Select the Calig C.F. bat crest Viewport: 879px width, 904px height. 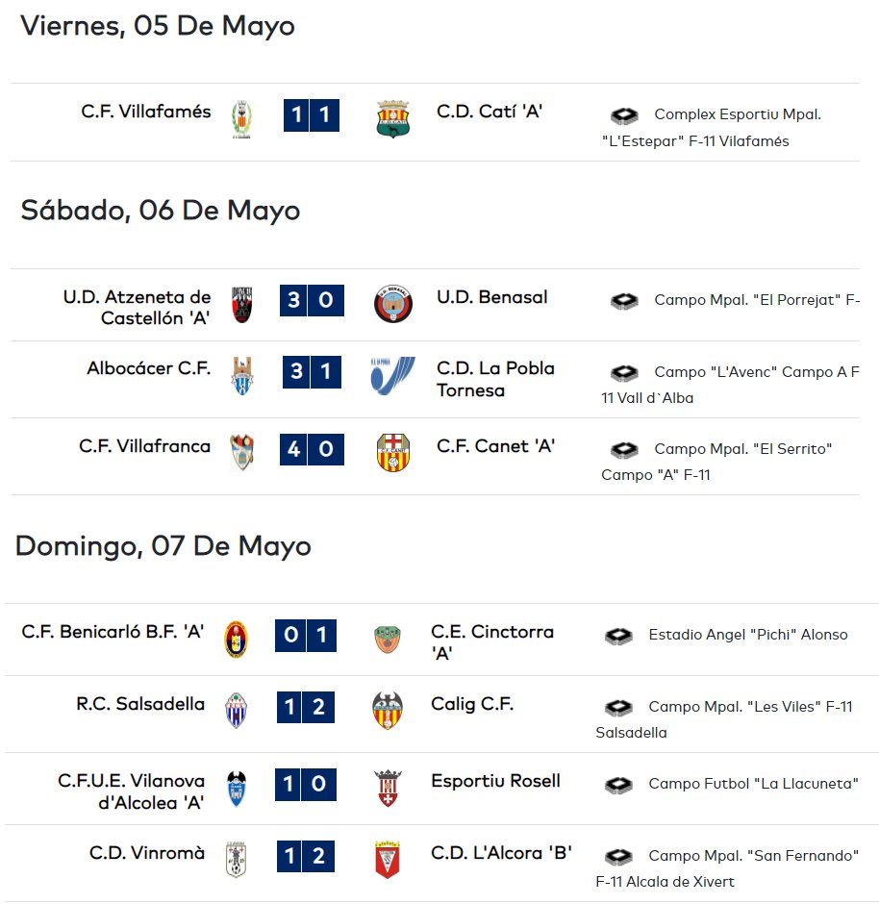[388, 711]
